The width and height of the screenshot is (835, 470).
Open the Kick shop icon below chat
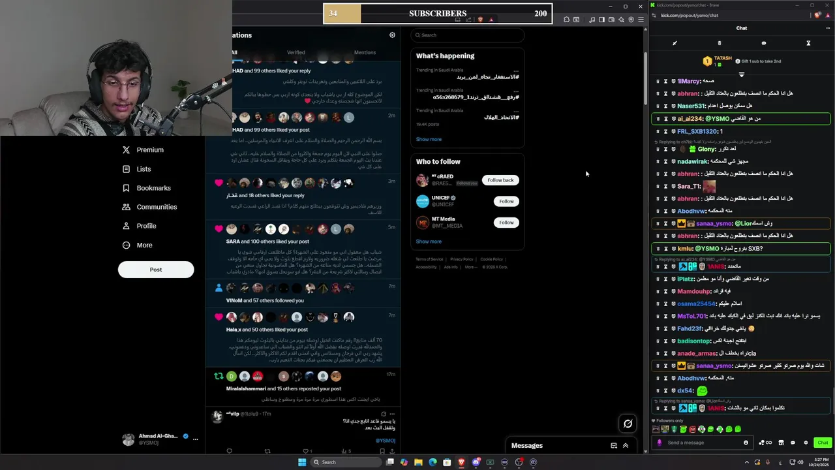click(781, 443)
